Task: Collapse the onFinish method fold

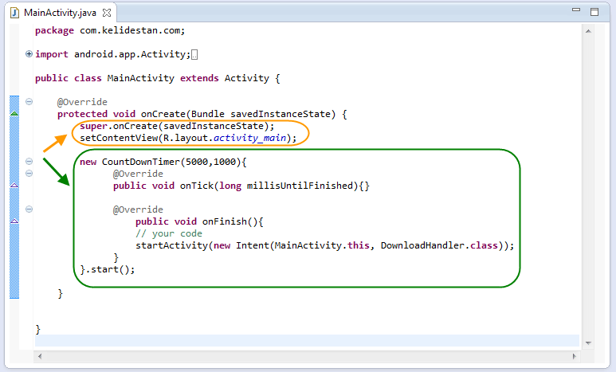Action: [29, 209]
